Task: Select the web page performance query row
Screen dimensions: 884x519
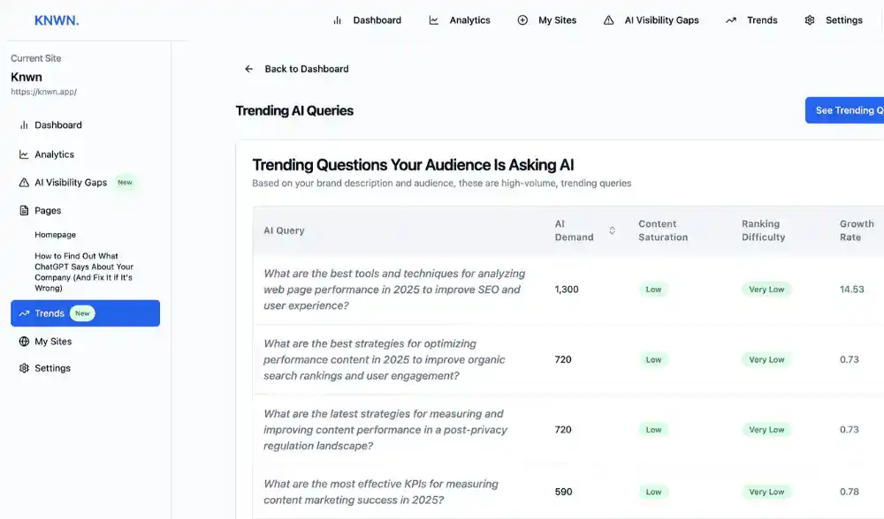Action: pos(394,290)
